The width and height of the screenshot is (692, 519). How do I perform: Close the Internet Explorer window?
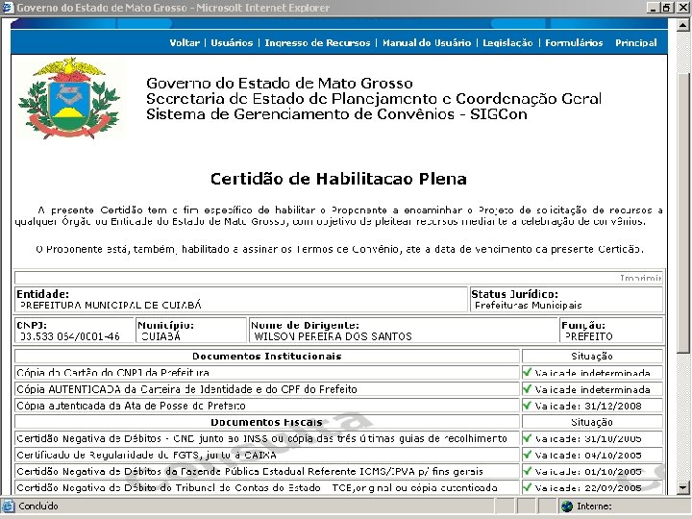click(x=681, y=8)
